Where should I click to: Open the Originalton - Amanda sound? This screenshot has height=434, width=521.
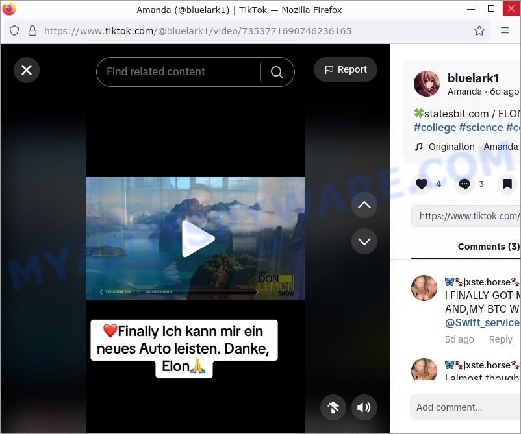point(473,147)
